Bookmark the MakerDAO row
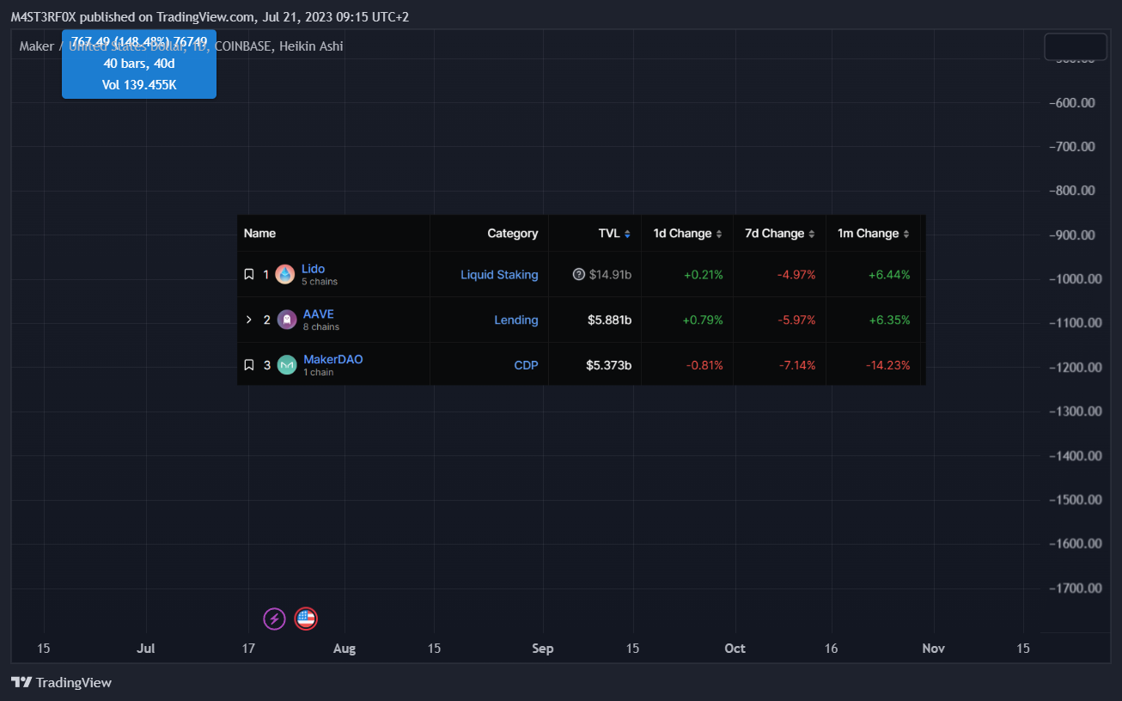 (x=249, y=365)
